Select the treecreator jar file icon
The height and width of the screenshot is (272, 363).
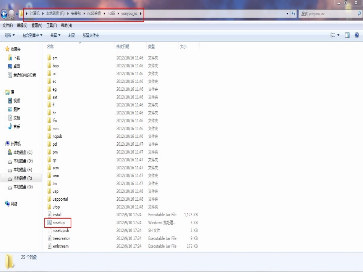click(49, 238)
